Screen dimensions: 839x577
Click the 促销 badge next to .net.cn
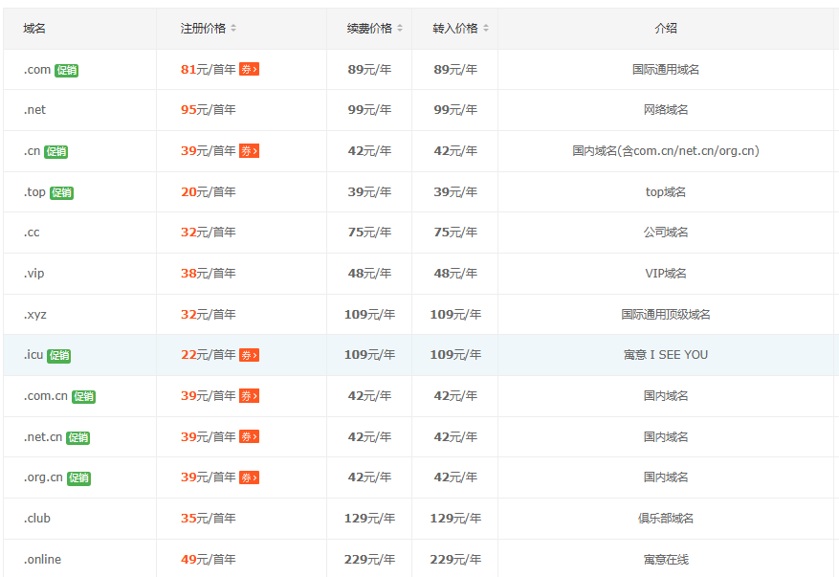coord(77,437)
